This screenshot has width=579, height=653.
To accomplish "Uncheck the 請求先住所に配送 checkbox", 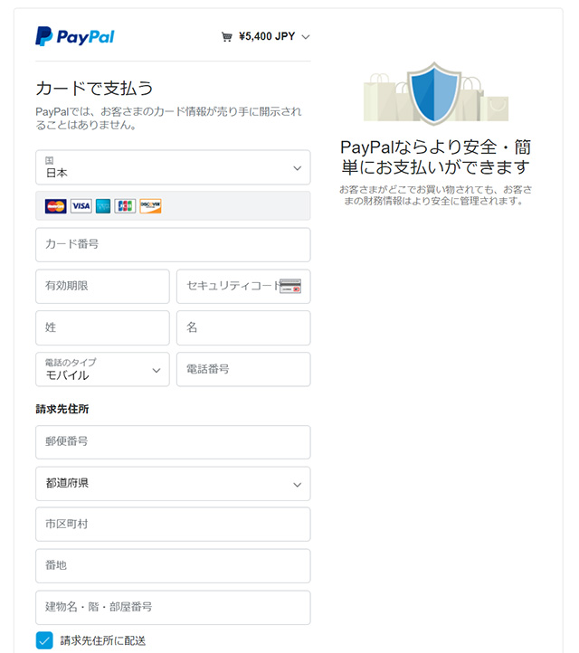I will tap(44, 640).
